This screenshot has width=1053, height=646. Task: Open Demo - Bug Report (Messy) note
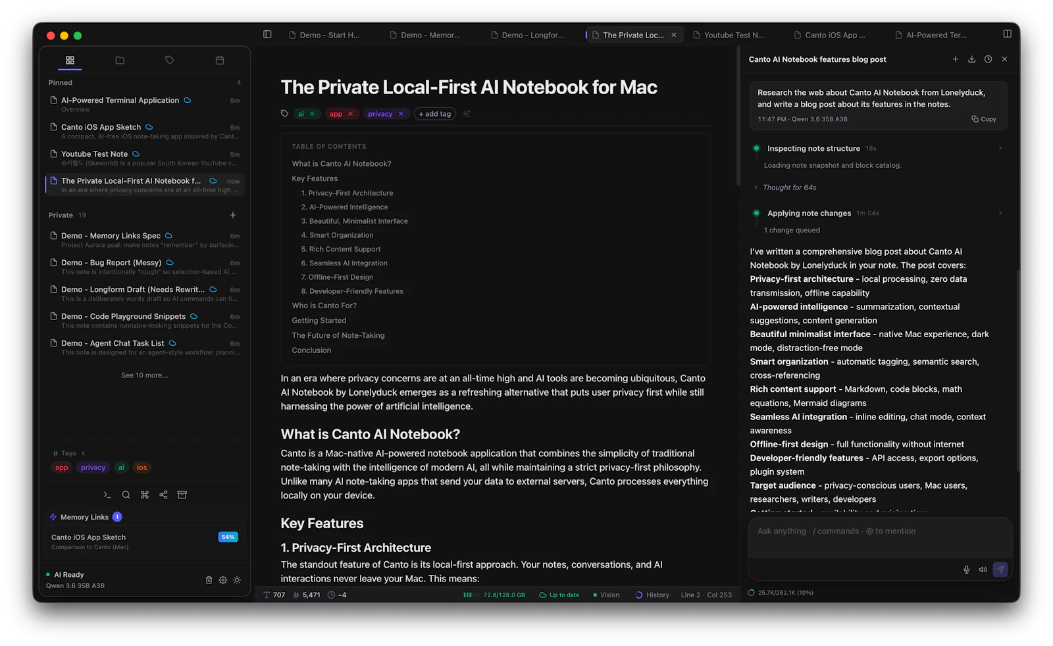(x=145, y=267)
